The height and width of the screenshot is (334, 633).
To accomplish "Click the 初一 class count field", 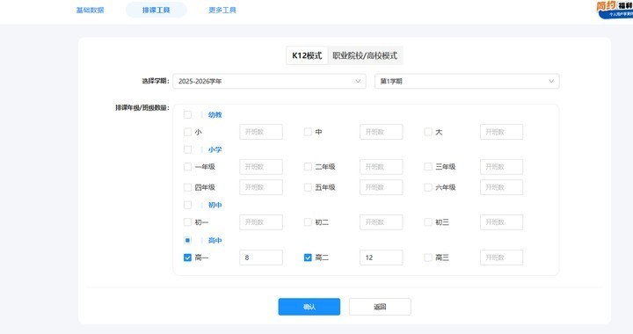I will point(261,222).
